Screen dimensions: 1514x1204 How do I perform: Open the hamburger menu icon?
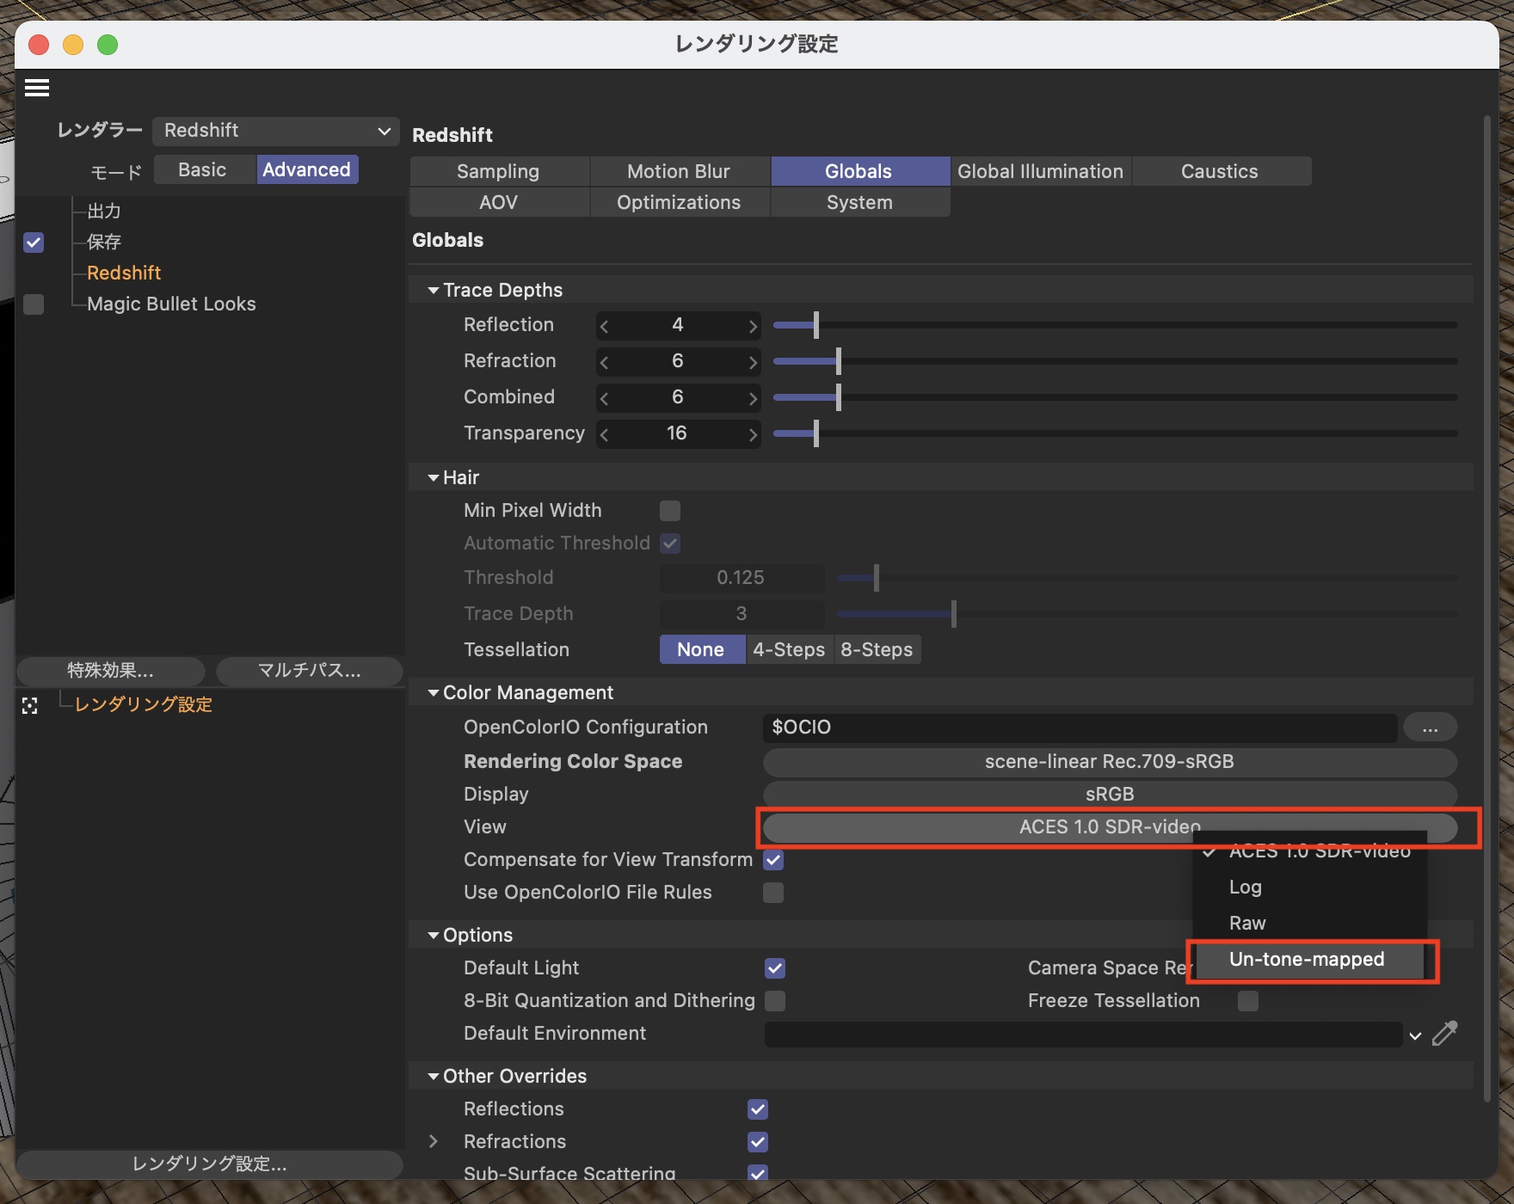point(37,88)
